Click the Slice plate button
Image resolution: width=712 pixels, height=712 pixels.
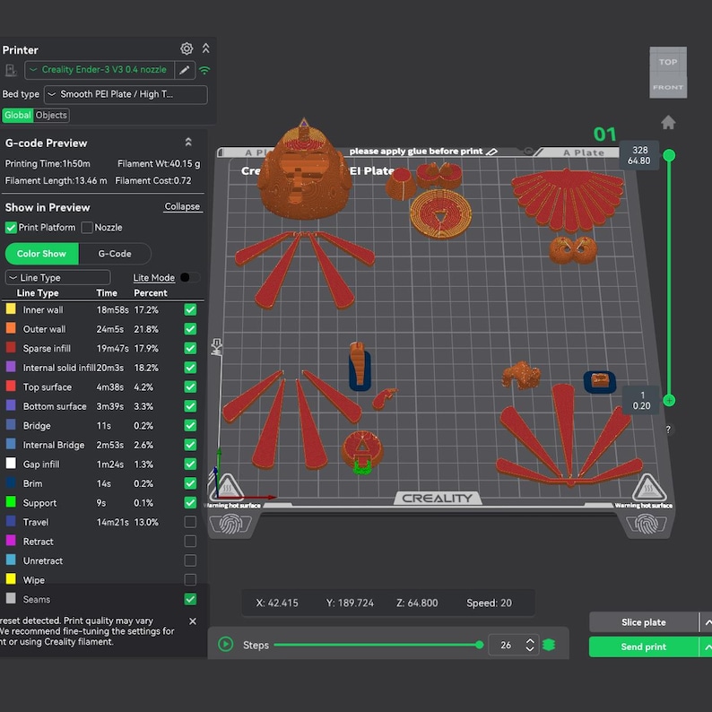pyautogui.click(x=644, y=622)
